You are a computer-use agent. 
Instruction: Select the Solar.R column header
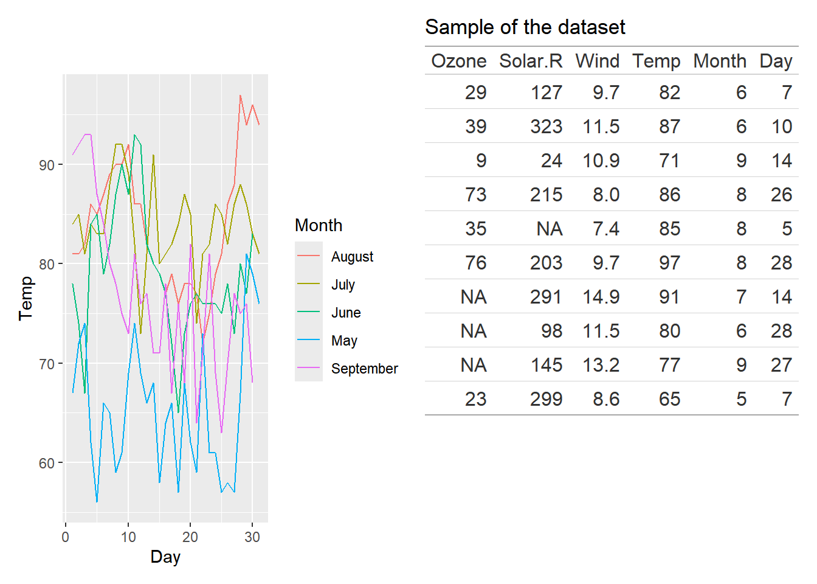pos(530,61)
